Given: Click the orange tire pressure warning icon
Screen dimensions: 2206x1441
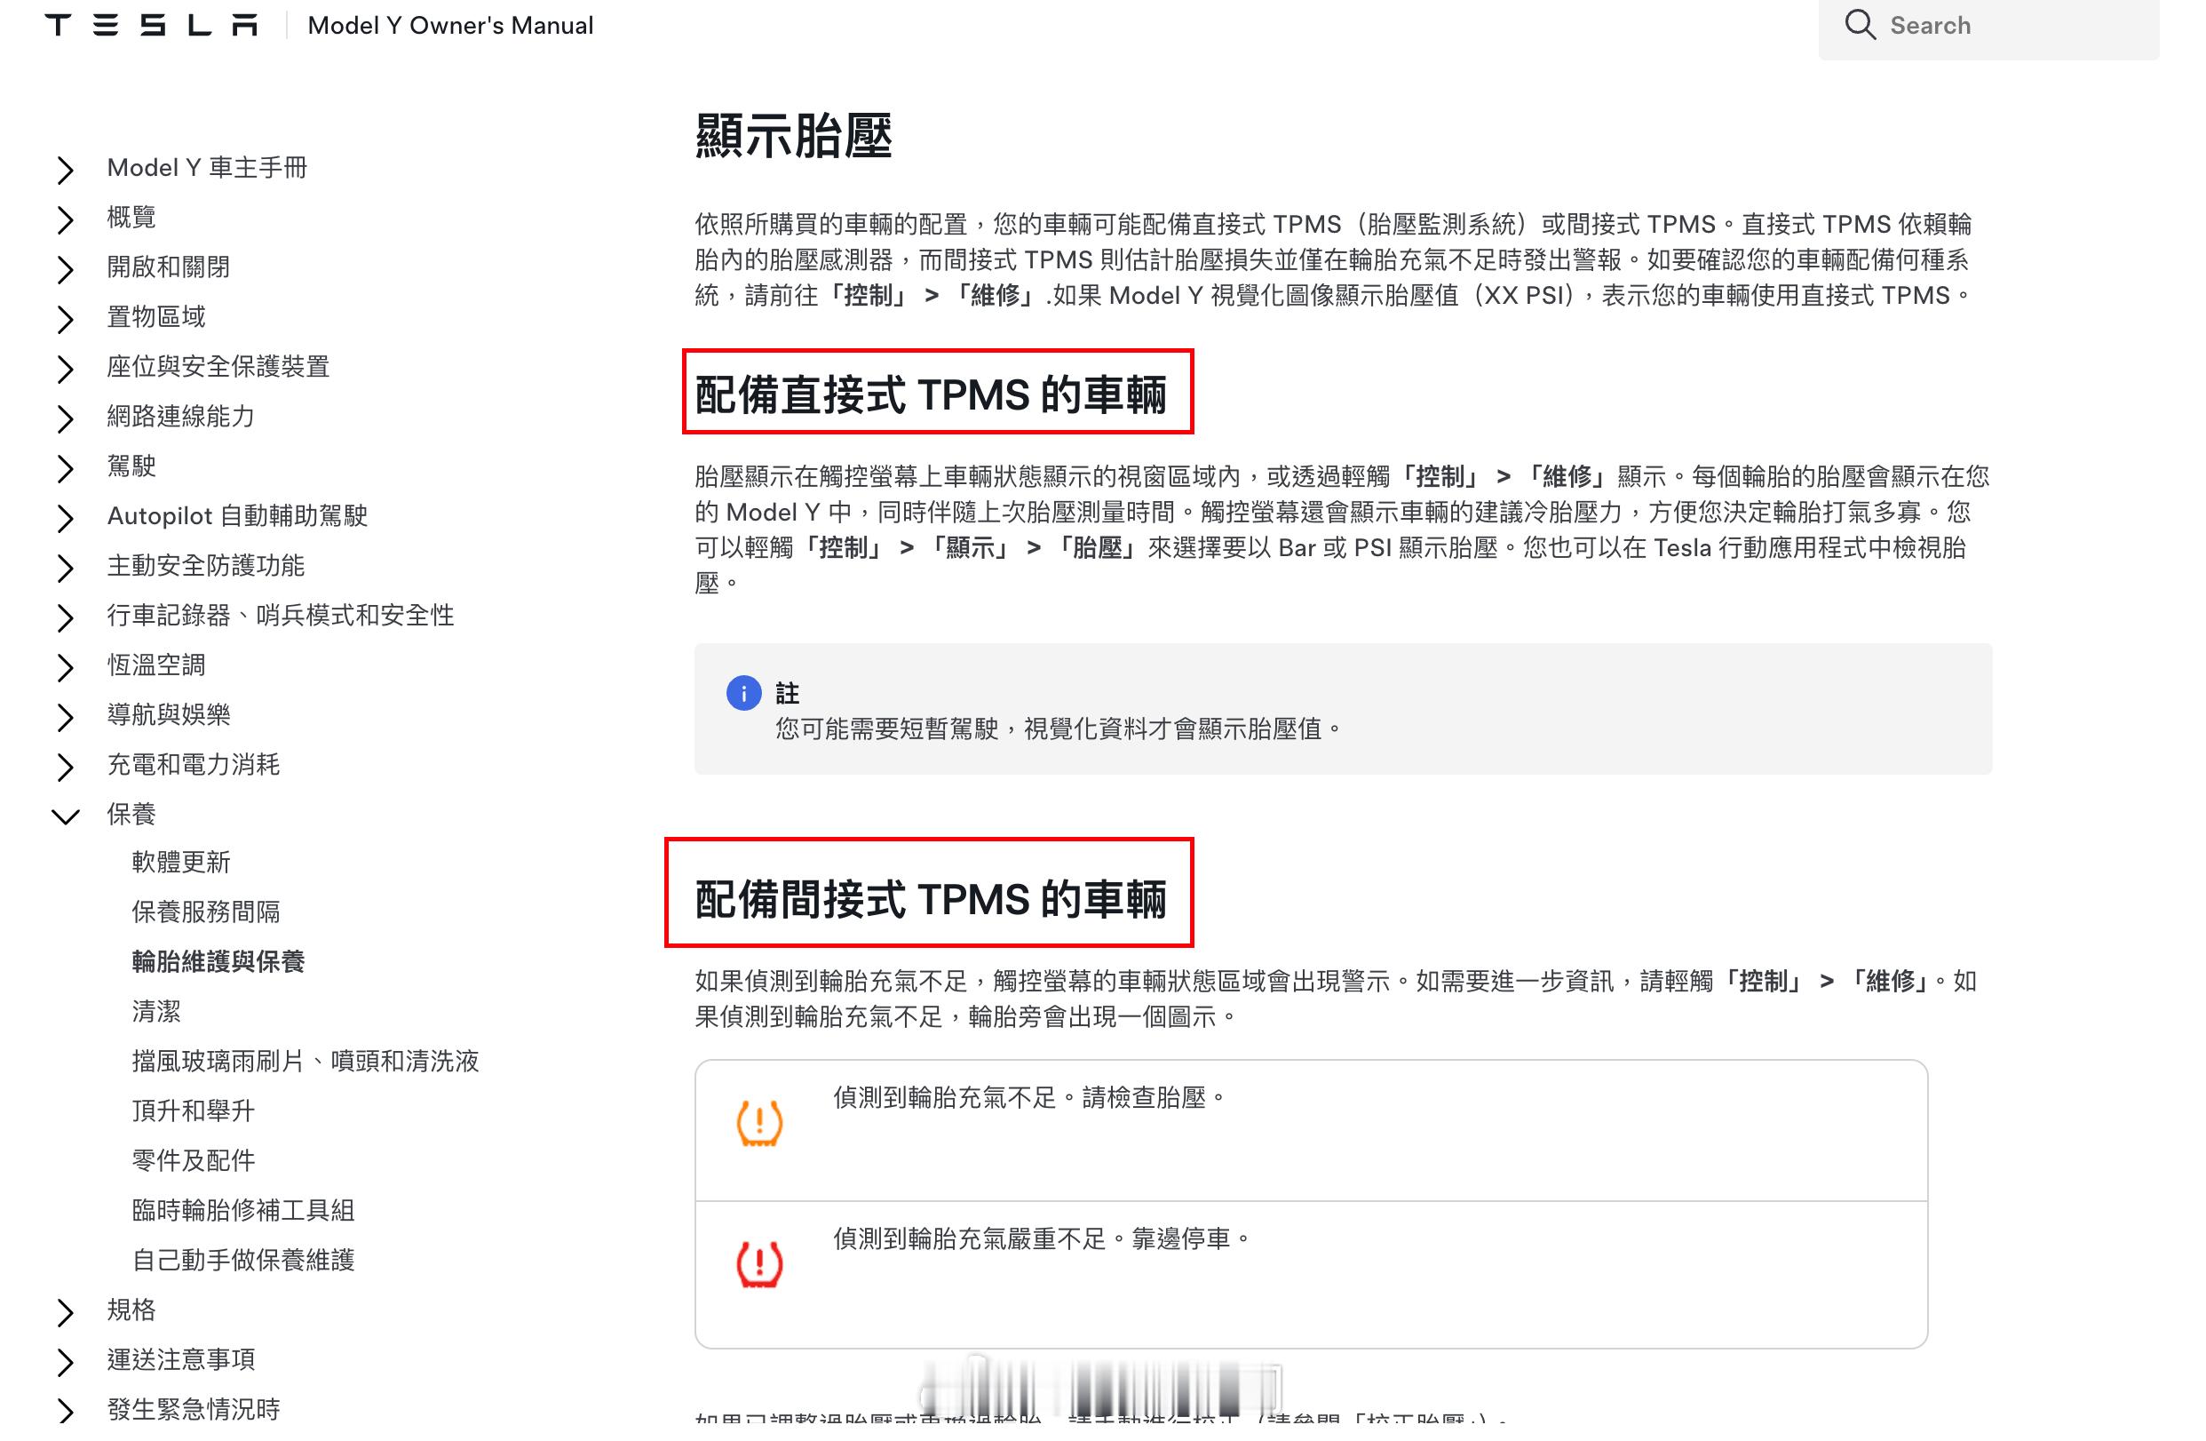Looking at the screenshot, I should coord(759,1123).
